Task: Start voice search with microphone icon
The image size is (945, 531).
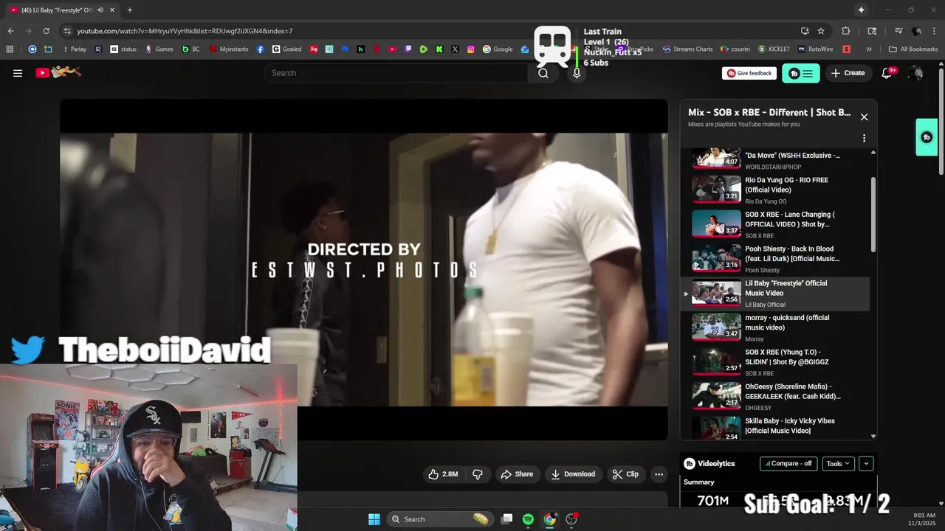Action: 577,73
